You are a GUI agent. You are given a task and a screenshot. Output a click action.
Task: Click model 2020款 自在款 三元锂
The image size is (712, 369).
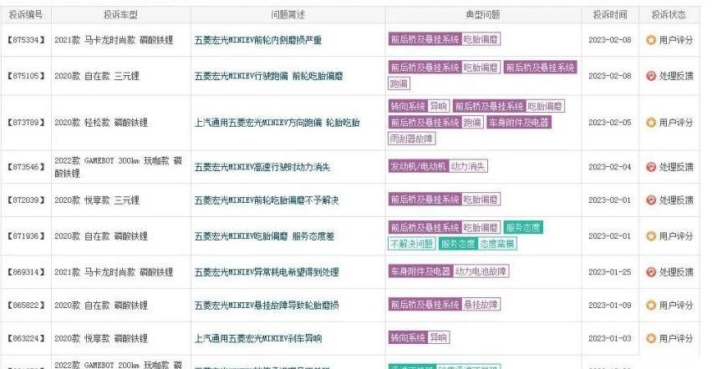pyautogui.click(x=97, y=76)
